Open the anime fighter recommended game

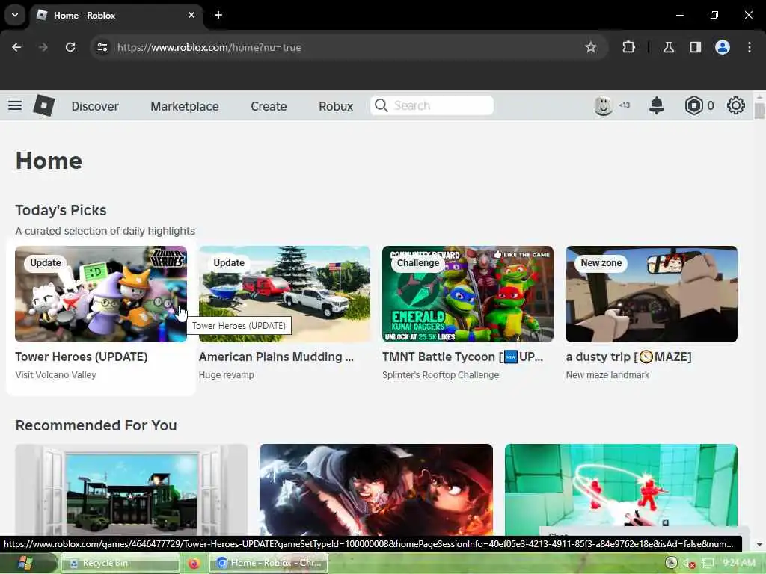click(376, 490)
